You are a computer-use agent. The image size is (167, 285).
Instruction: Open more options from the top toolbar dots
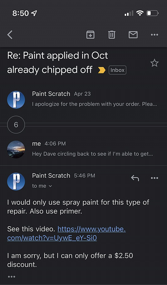tap(154, 34)
